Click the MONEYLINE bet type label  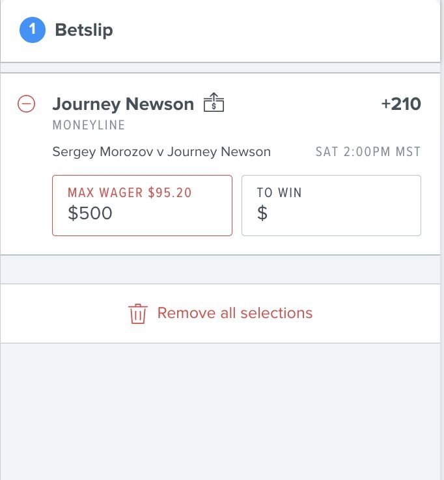(x=89, y=126)
